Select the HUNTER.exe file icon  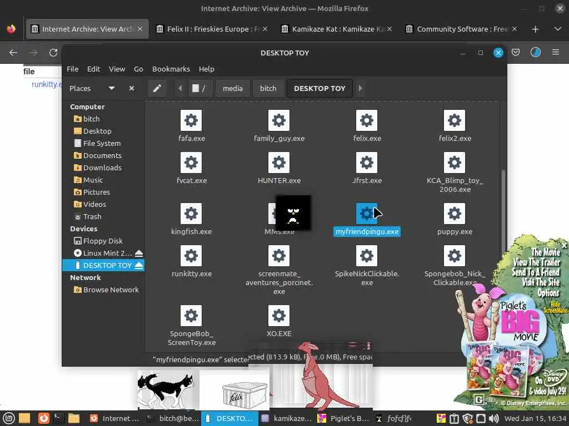point(279,163)
